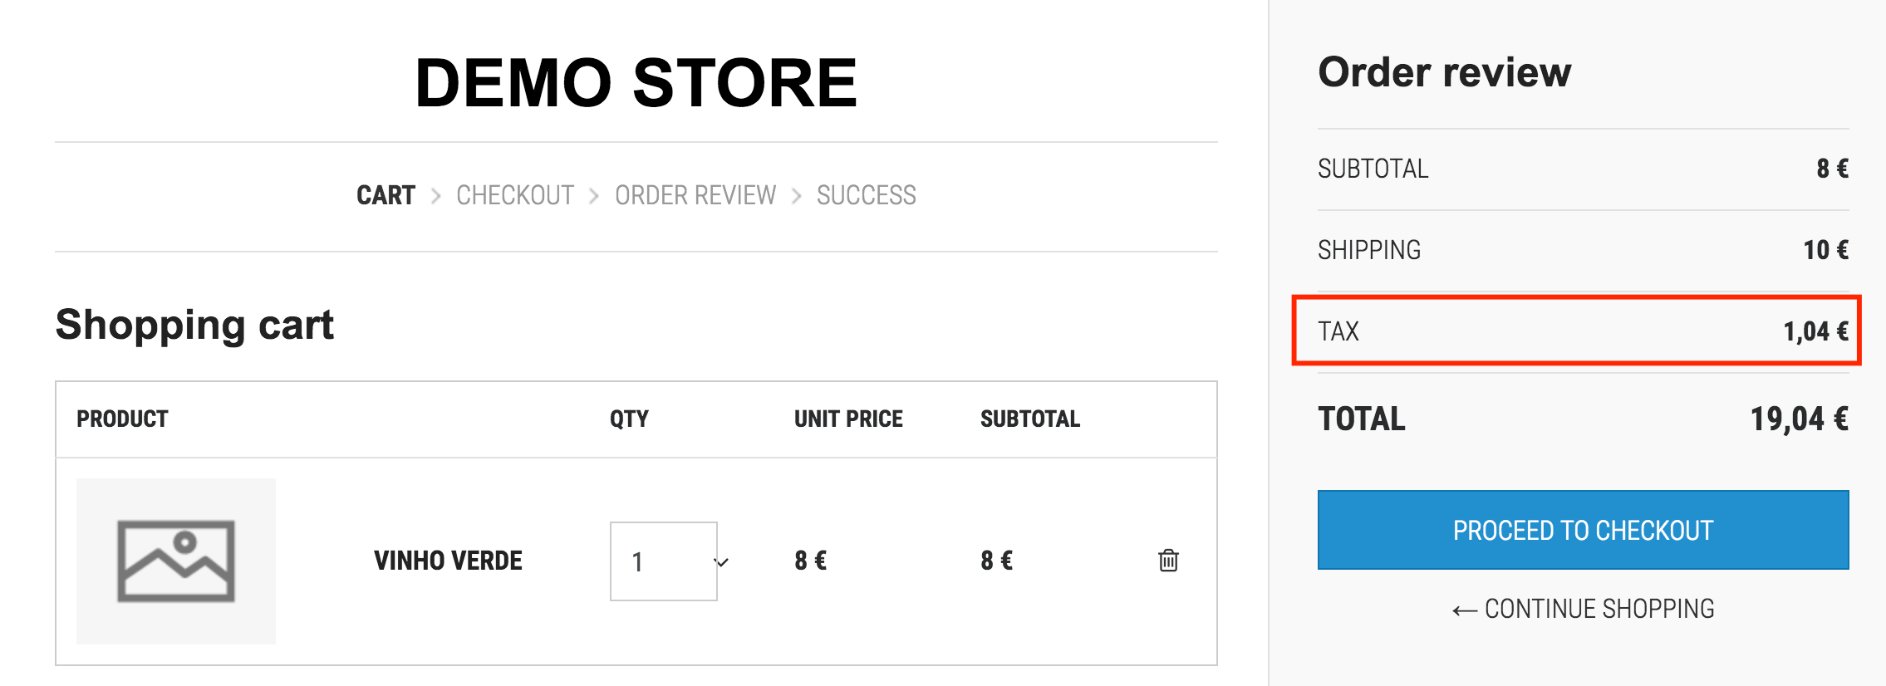Go to the Cart breadcrumb step
The image size is (1886, 686).
(386, 195)
